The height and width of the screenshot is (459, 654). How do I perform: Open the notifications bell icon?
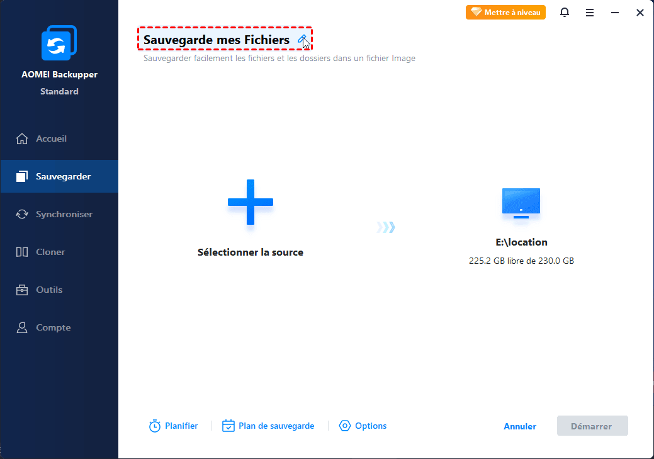point(565,13)
